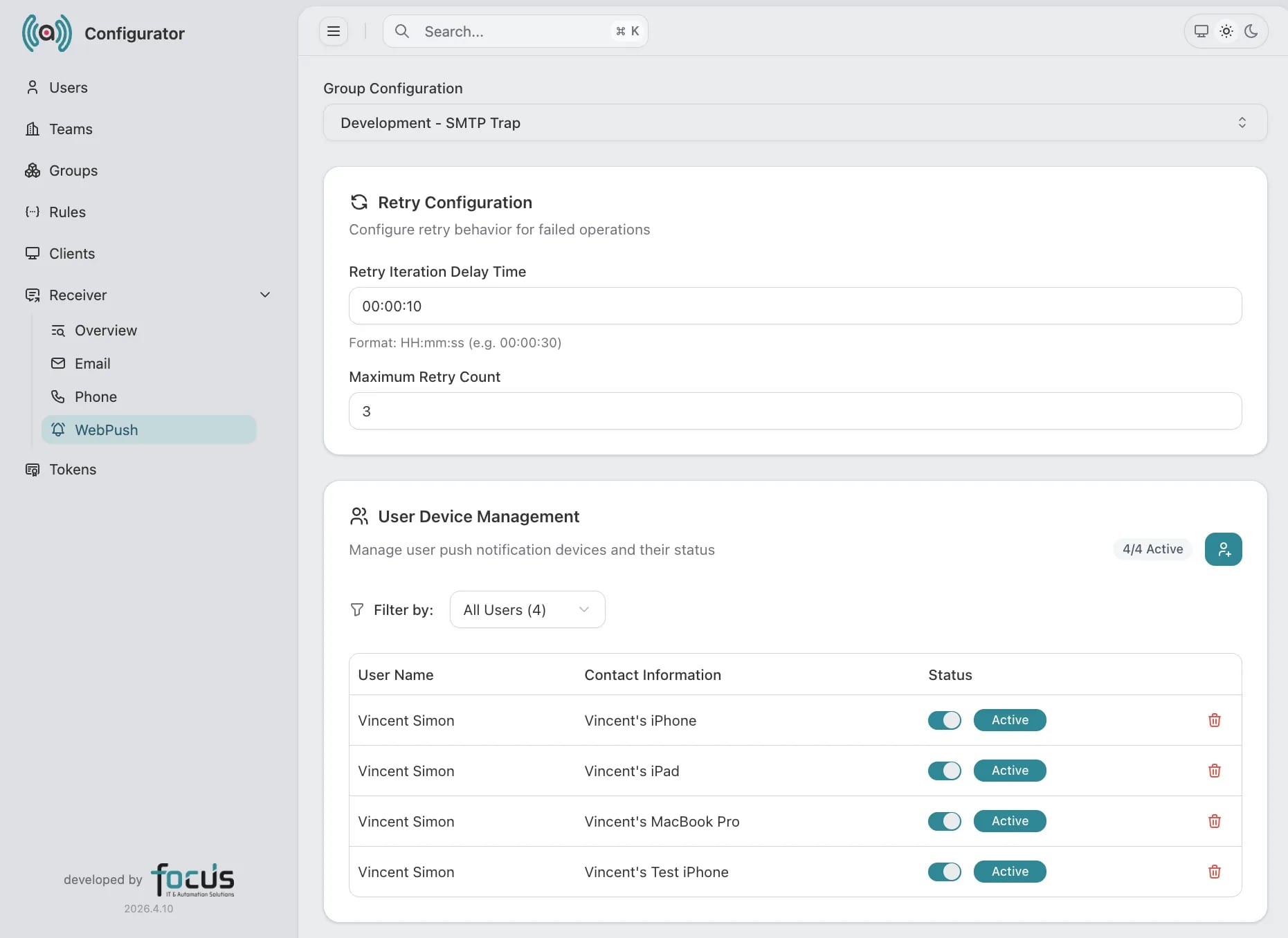
Task: Click the Maximum Retry Count field
Action: tap(795, 411)
